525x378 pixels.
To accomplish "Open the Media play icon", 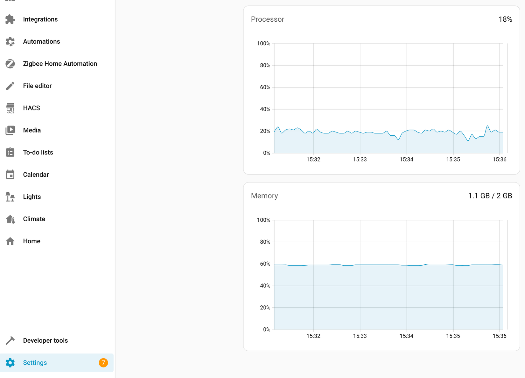I will (x=10, y=130).
